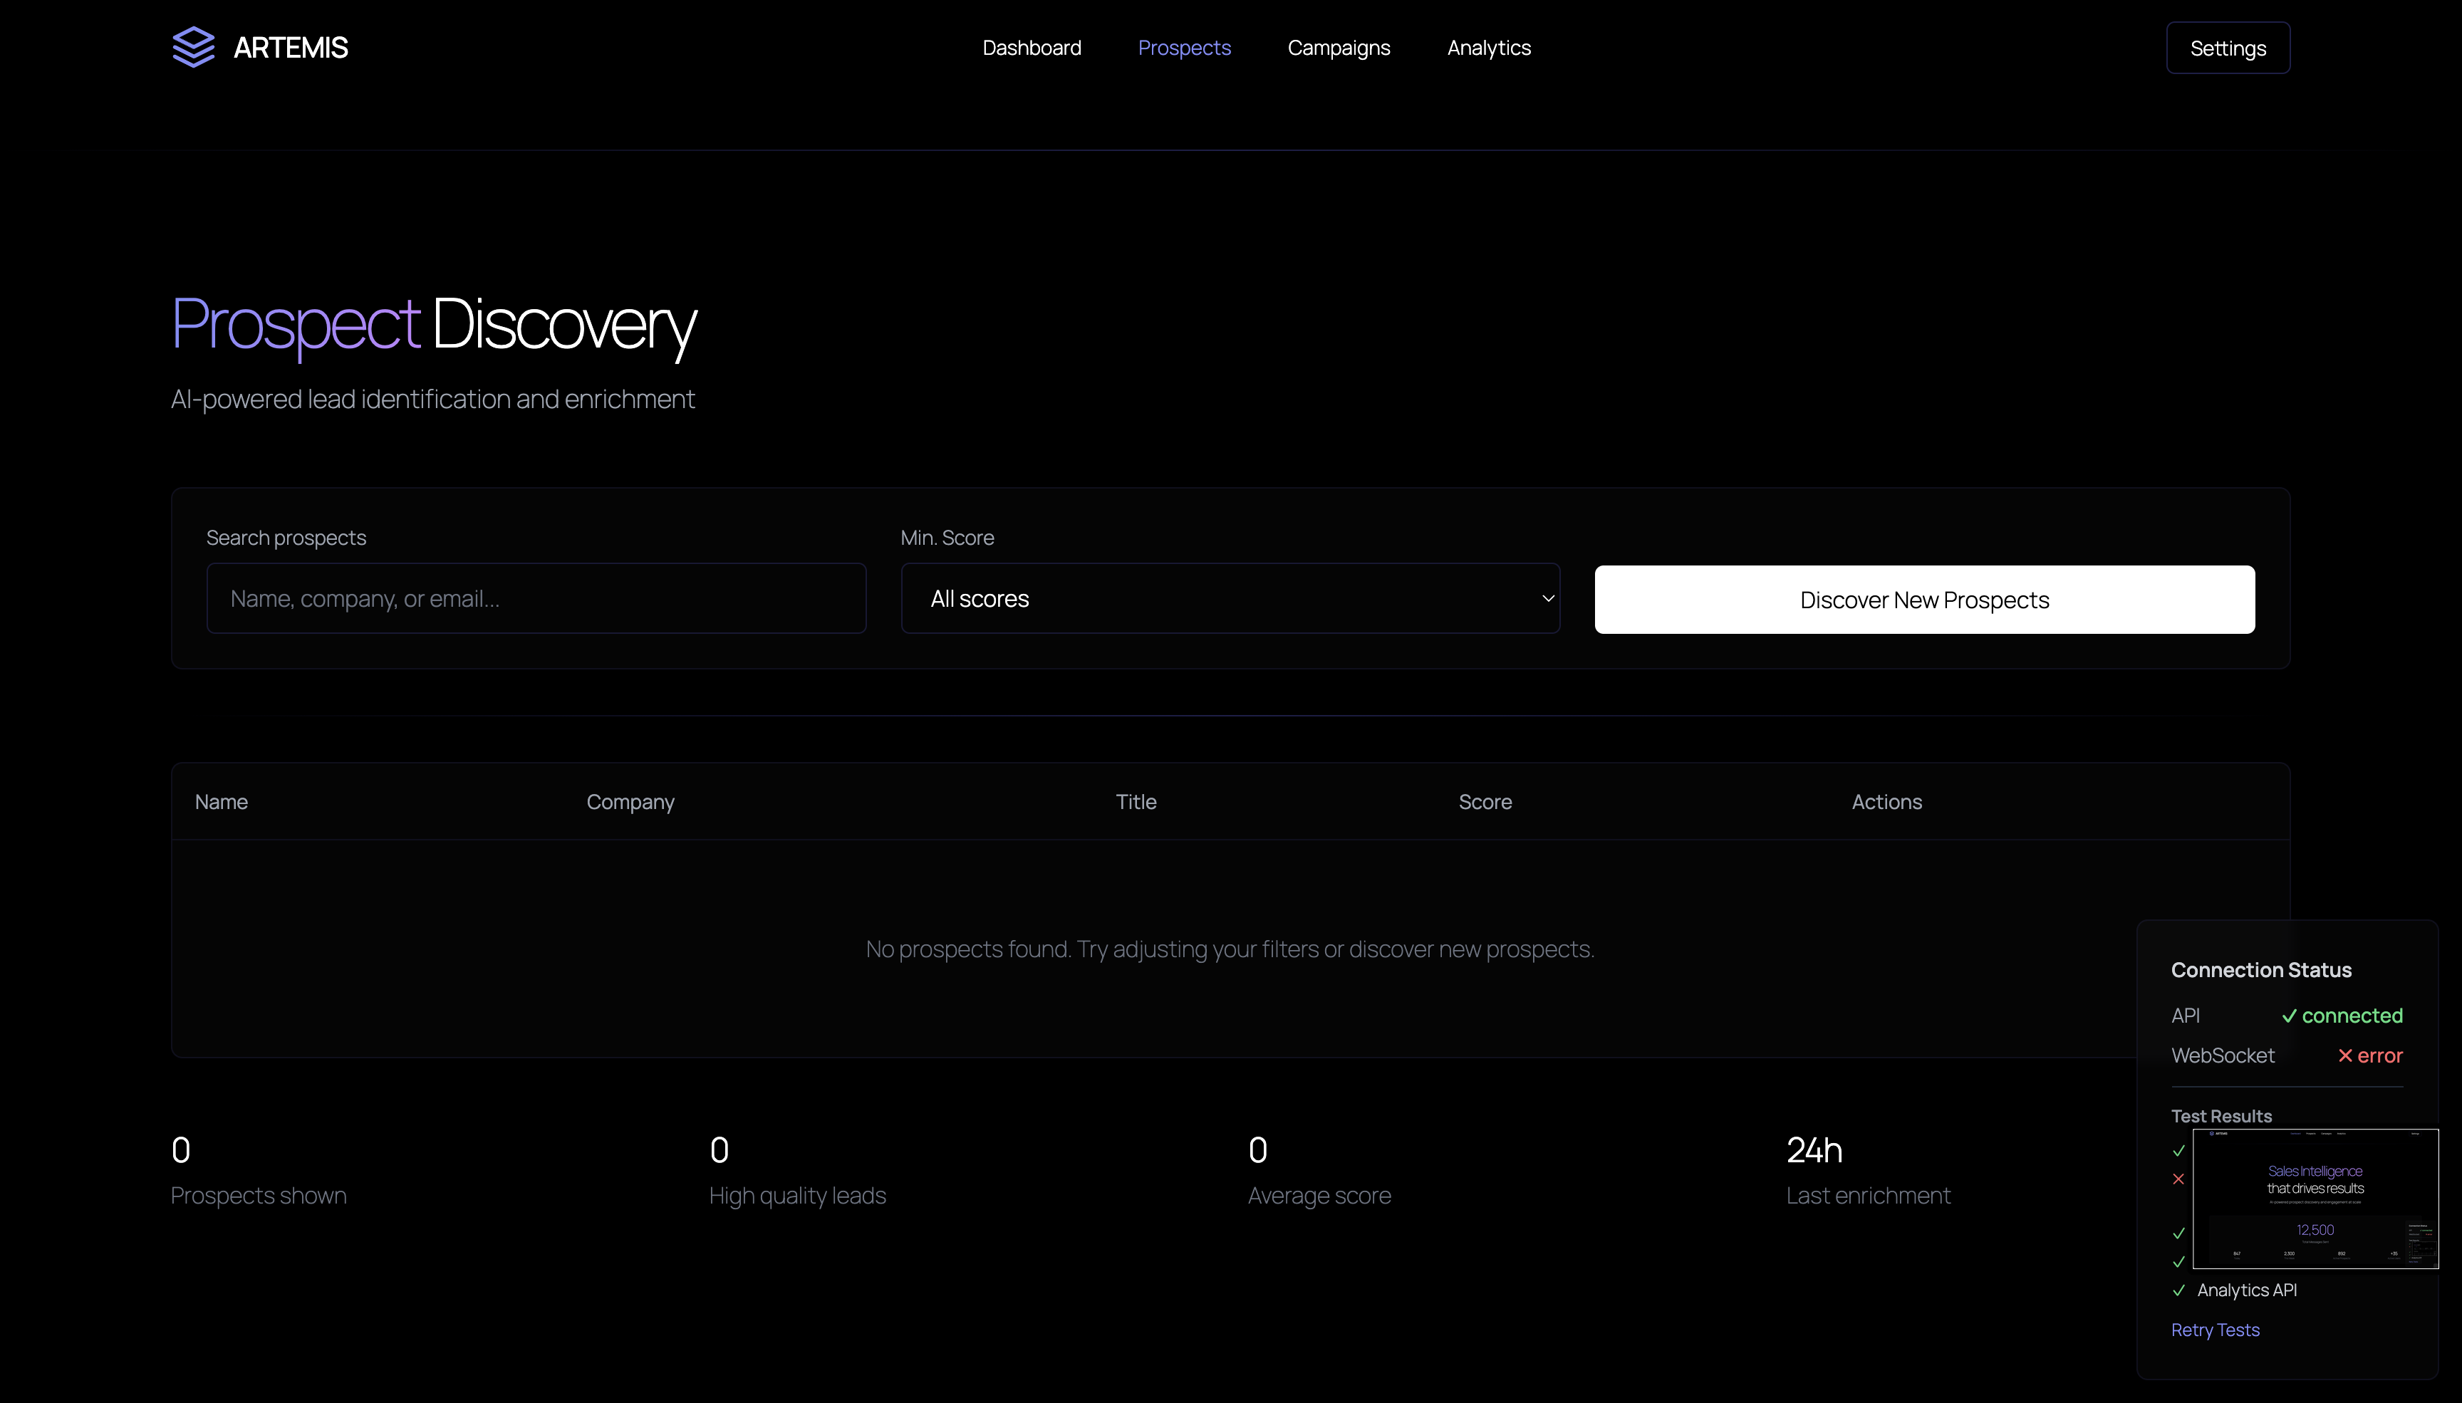The image size is (2462, 1403).
Task: Click the red X beside WebSocket error
Action: coord(2344,1055)
